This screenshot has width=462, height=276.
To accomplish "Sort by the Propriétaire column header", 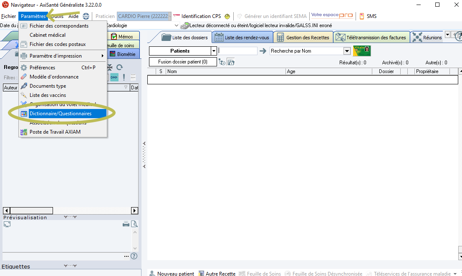I will click(x=432, y=71).
